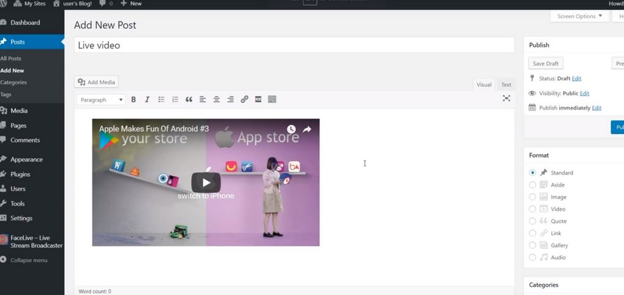Align text left
This screenshot has height=295, width=624.
203,99
